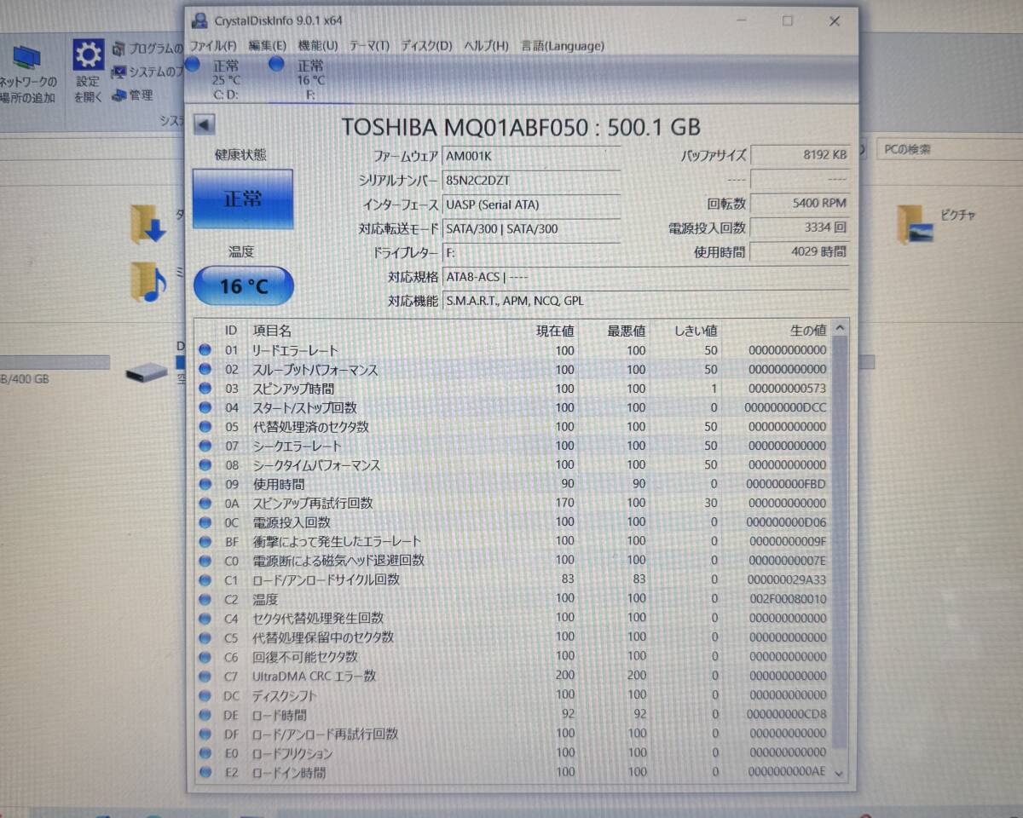Screen dimensions: 1023x818
Task: Open the ヘルプ(H) menu
Action: [486, 46]
